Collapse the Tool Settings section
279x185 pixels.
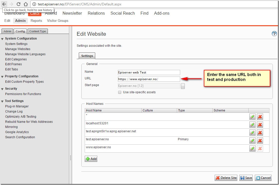(x=2, y=101)
